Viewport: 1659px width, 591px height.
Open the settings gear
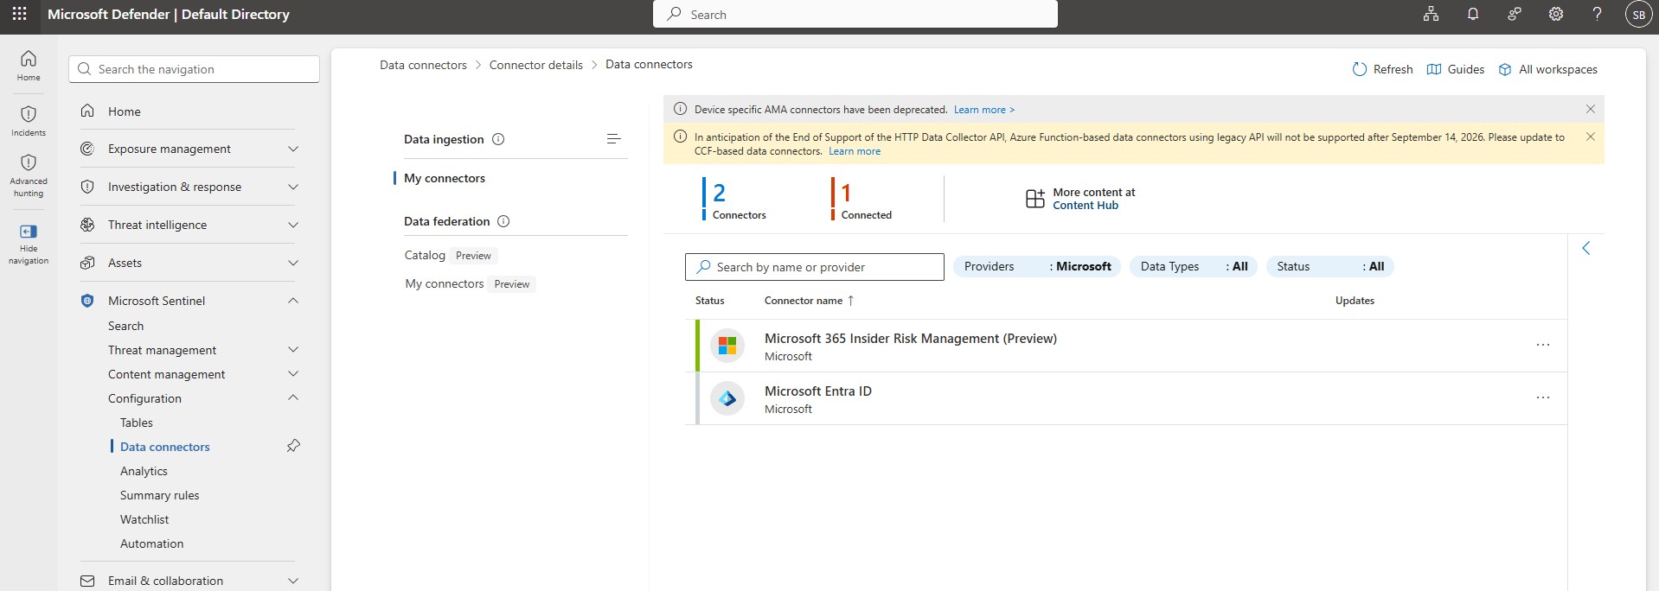tap(1555, 14)
